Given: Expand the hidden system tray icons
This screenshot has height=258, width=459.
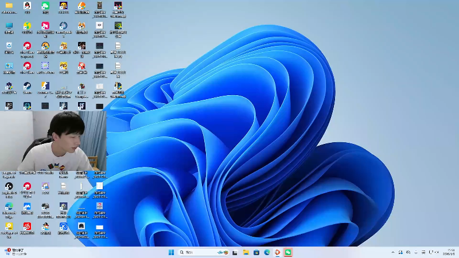Looking at the screenshot, I should 393,252.
